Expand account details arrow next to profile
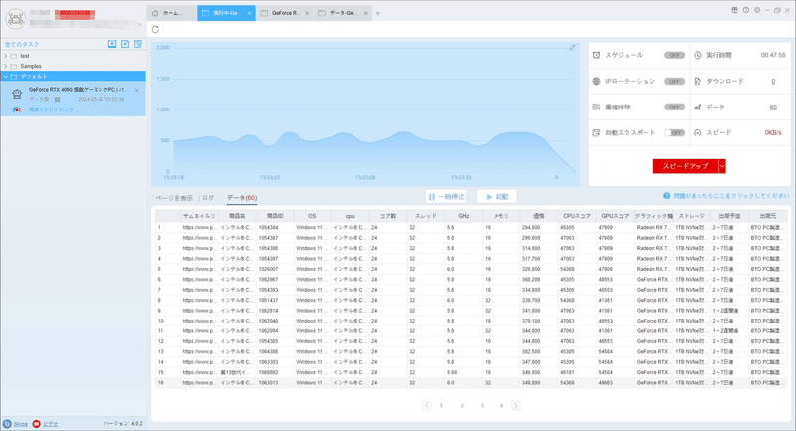Image resolution: width=796 pixels, height=431 pixels. pyautogui.click(x=140, y=24)
